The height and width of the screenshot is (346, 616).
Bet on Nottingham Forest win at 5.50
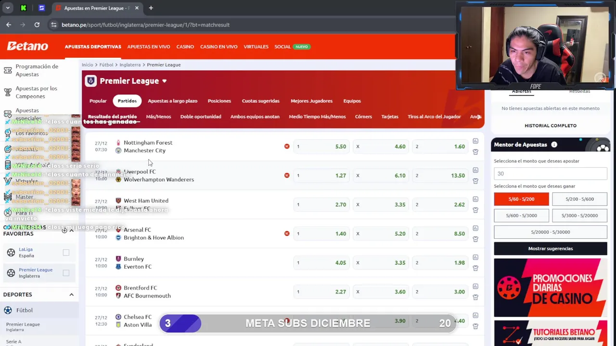321,147
